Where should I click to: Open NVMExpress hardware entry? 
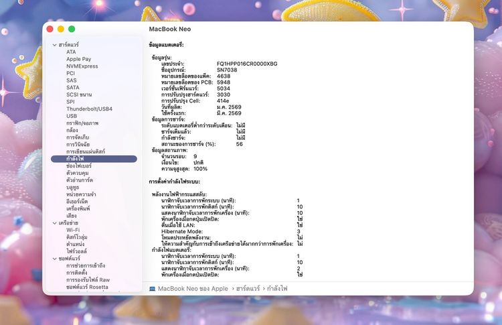(x=82, y=66)
